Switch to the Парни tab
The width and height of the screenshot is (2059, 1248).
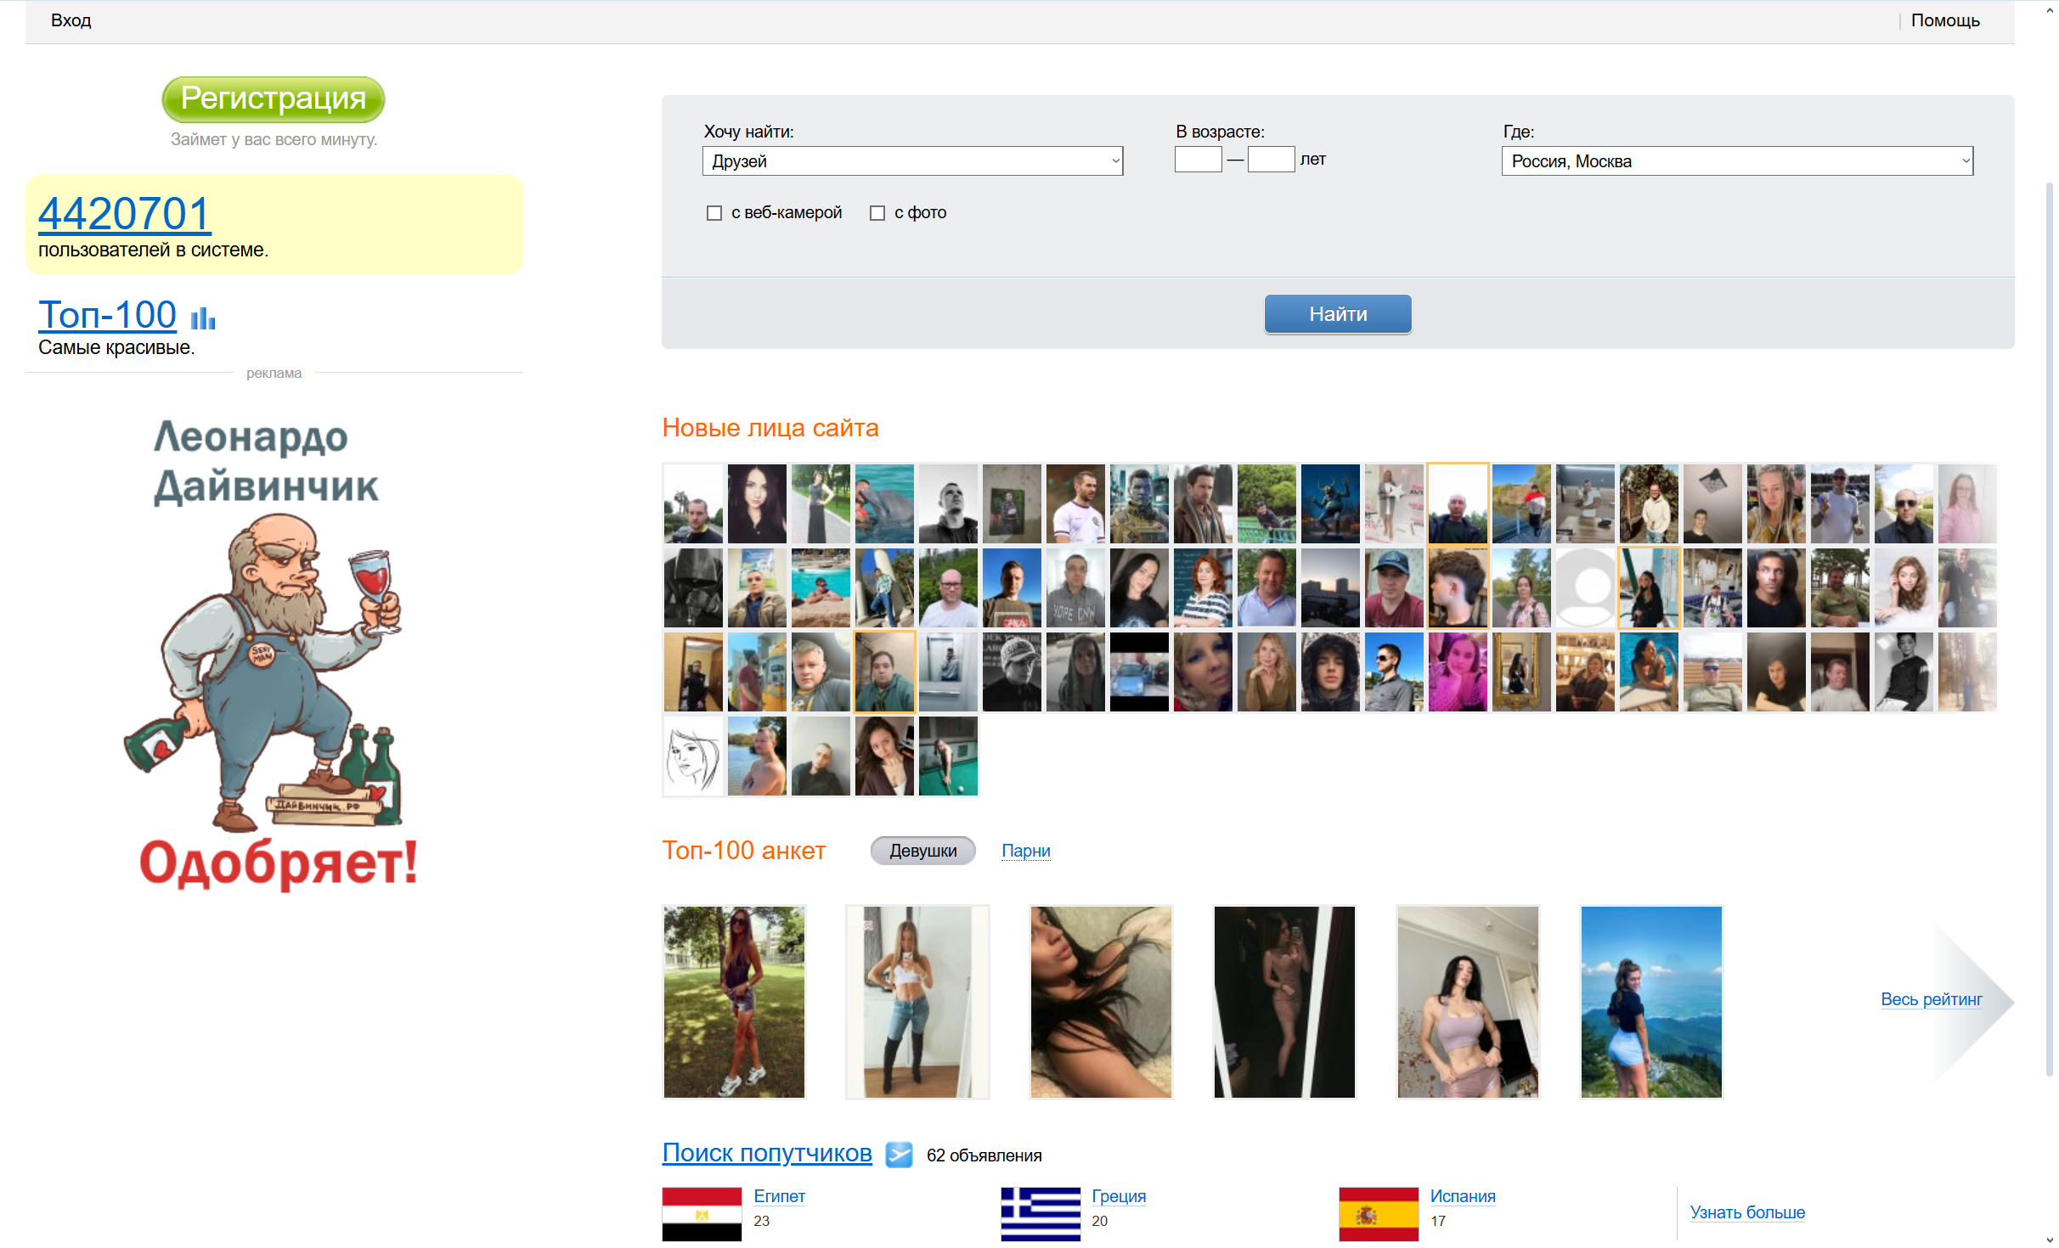pos(1025,851)
